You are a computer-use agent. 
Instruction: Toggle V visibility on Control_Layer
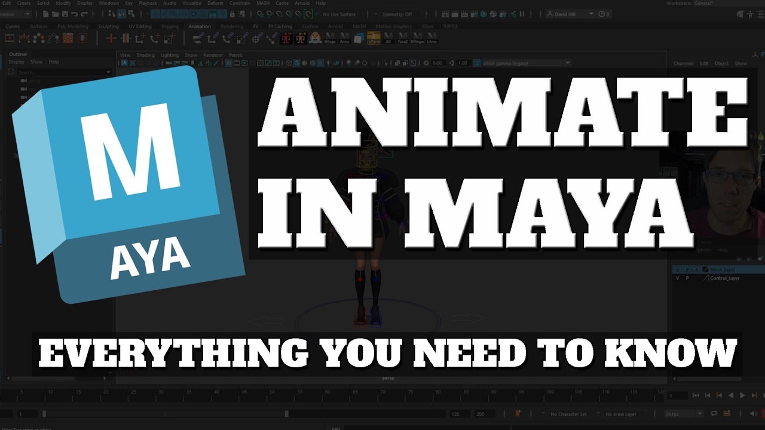(x=678, y=278)
